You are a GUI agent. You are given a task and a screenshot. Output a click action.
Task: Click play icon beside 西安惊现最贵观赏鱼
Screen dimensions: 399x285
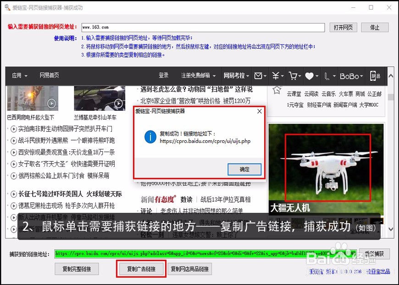[x=14, y=153]
